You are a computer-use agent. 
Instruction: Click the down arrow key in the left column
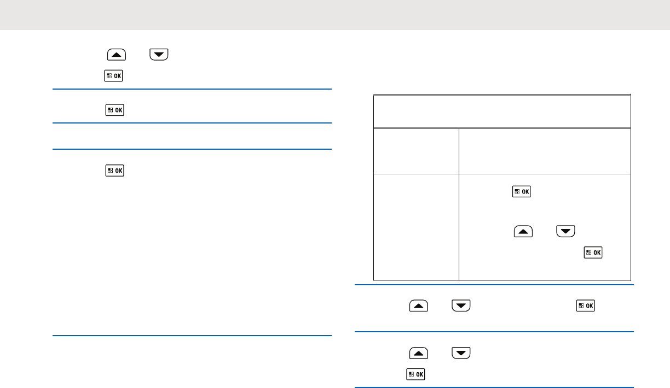[158, 54]
